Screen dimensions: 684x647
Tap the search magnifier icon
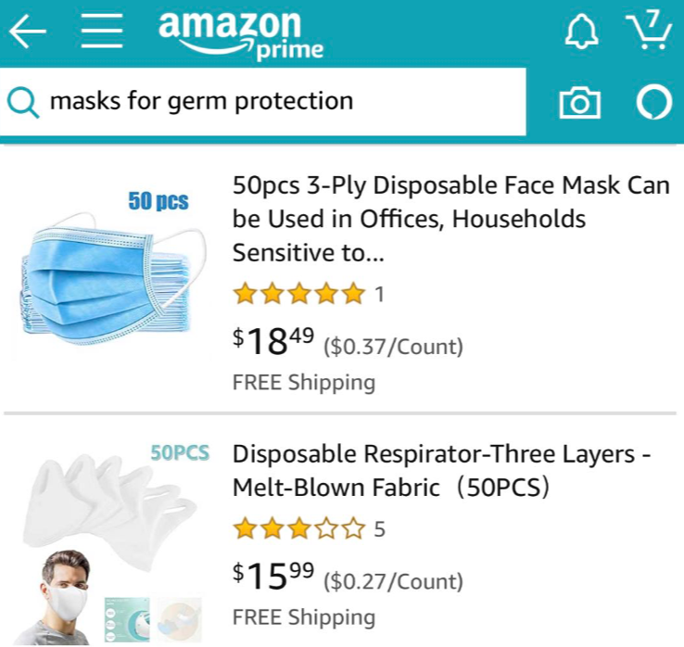pos(23,102)
